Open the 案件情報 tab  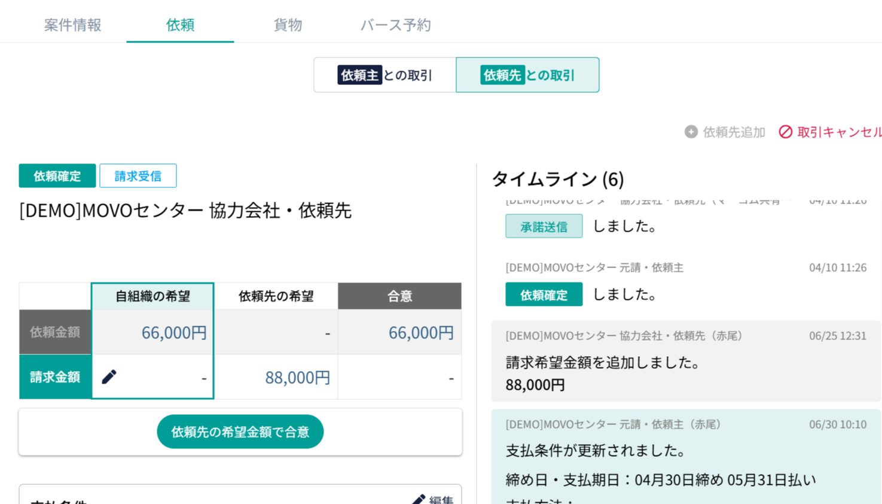pos(72,25)
